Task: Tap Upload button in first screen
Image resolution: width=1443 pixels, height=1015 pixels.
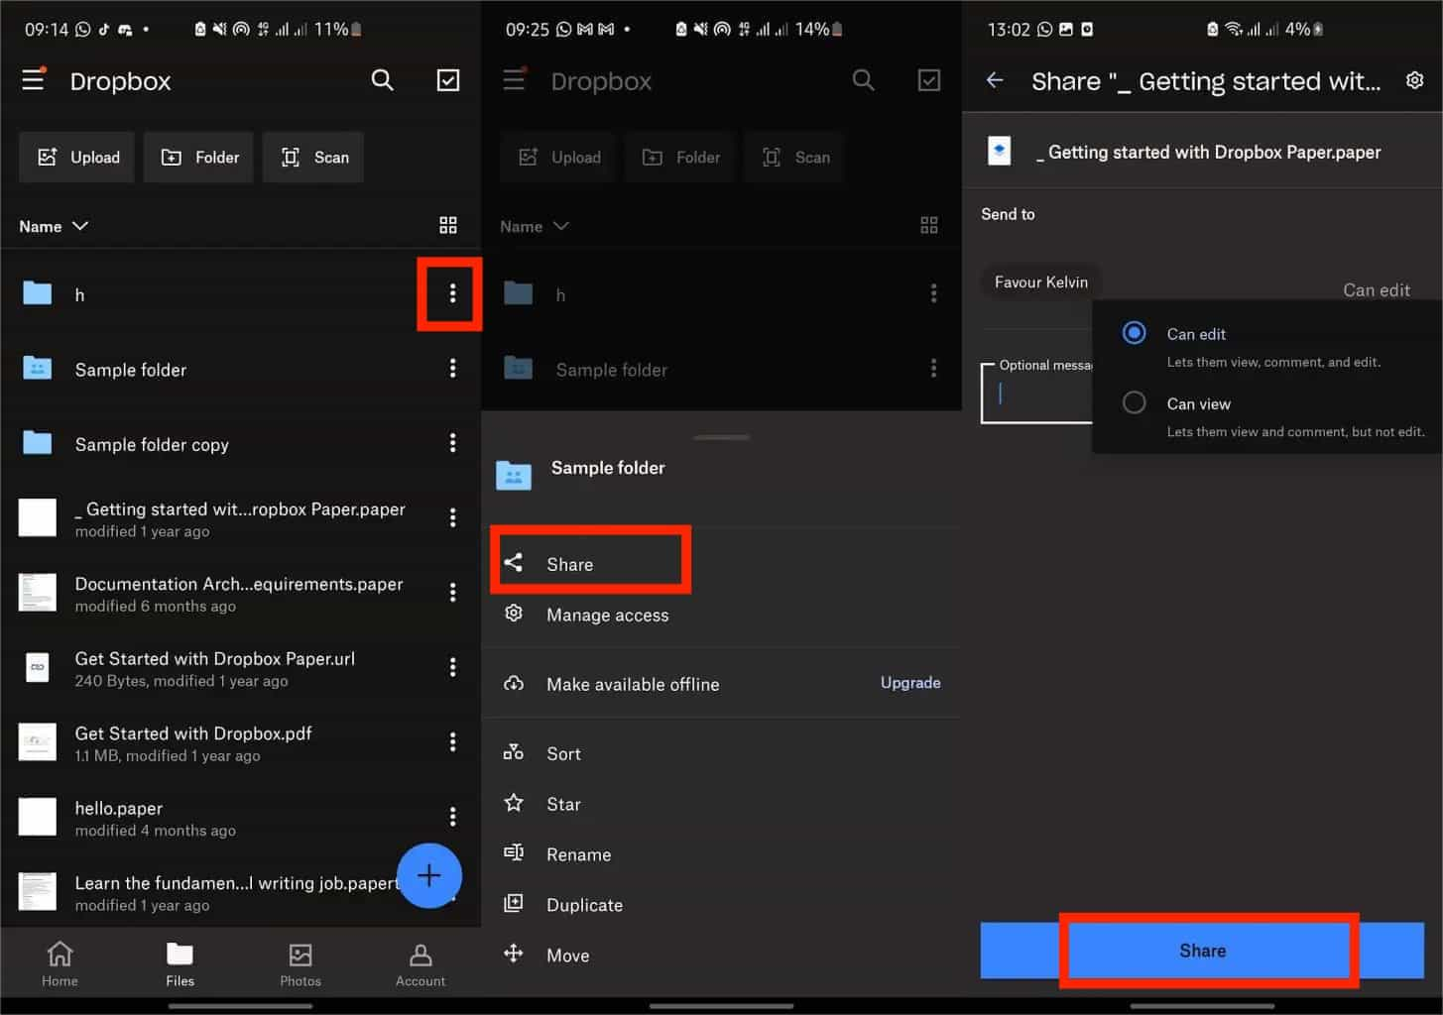Action: click(76, 157)
